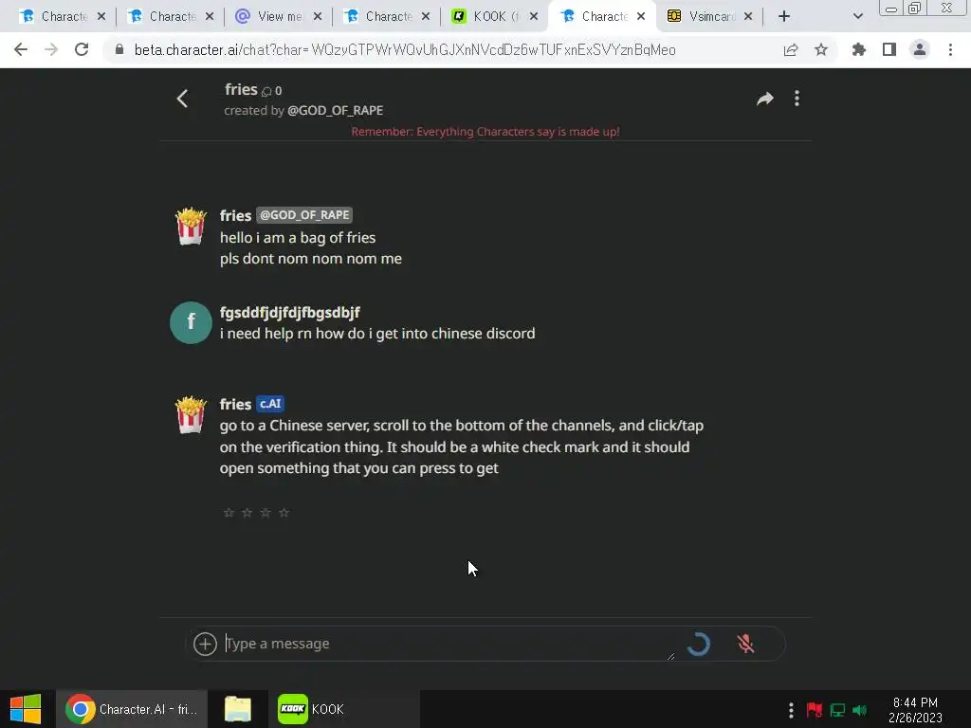Image resolution: width=971 pixels, height=728 pixels.
Task: Click the network tray icon
Action: click(837, 709)
